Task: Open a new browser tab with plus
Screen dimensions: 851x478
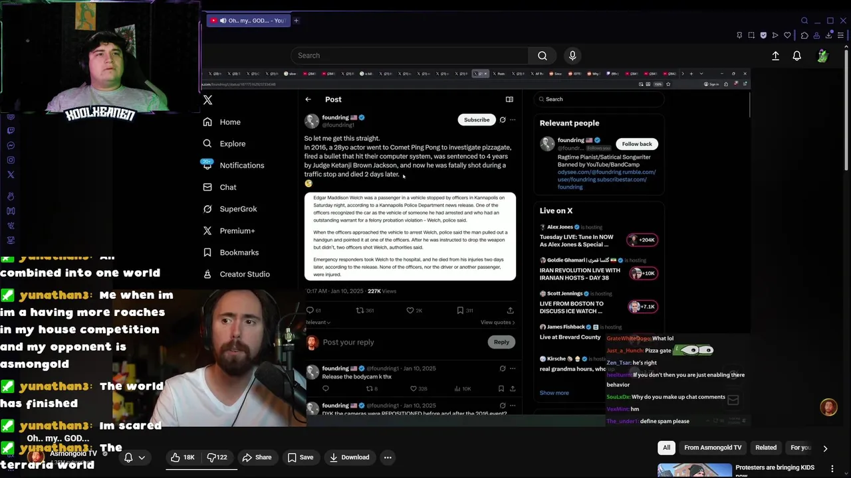Action: 296,21
